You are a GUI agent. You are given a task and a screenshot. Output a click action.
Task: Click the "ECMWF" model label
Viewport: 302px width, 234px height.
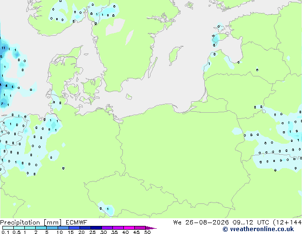77,223
